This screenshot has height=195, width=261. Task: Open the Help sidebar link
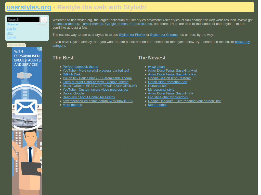(10, 33)
